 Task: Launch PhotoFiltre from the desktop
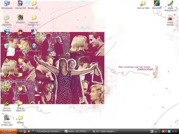[x=157, y=4]
